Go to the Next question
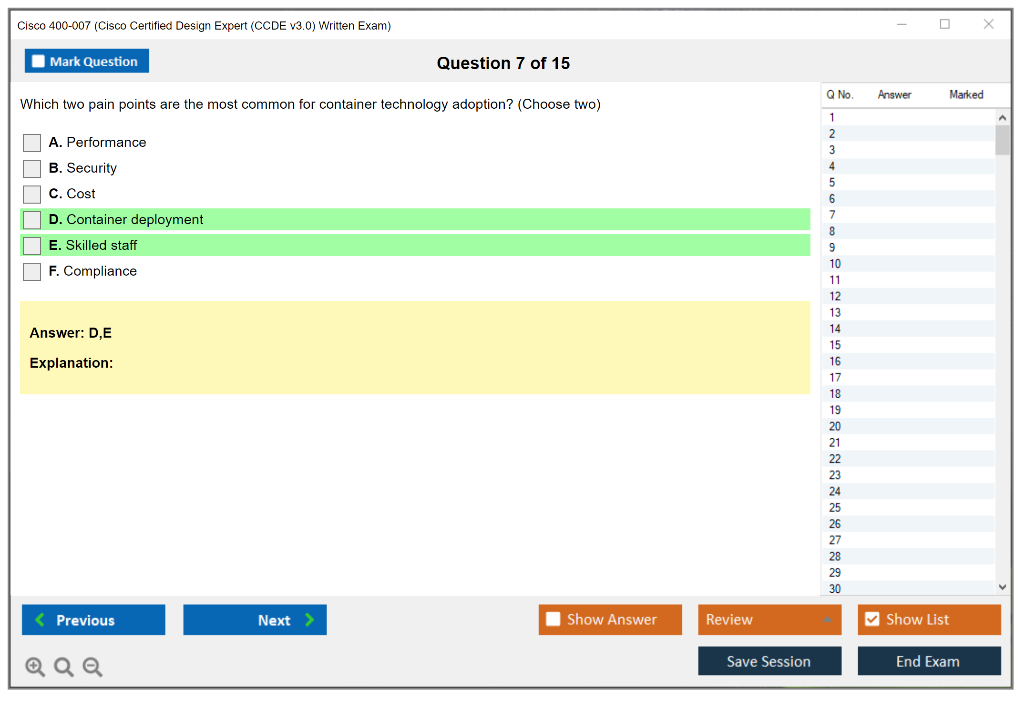The height and width of the screenshot is (701, 1025). pos(255,619)
